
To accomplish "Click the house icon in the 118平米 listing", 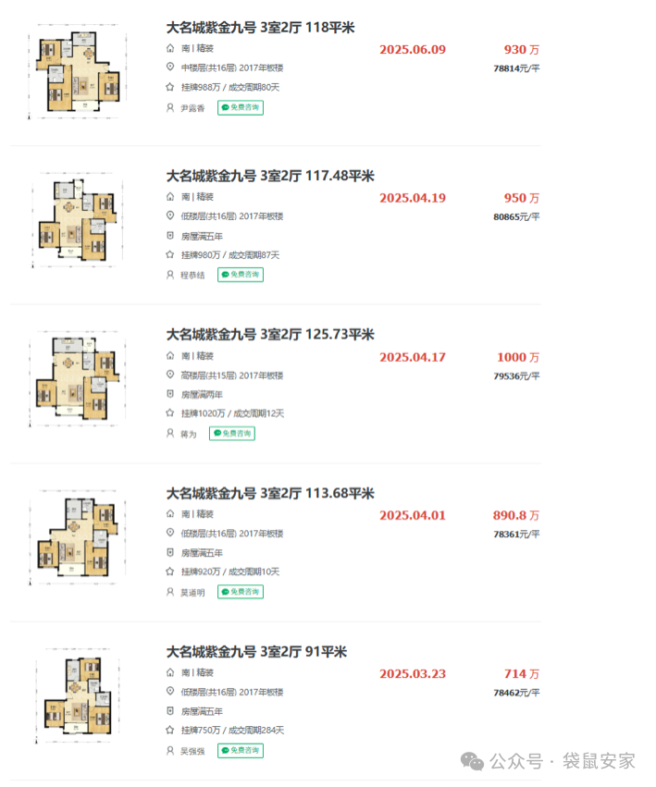I will [x=169, y=47].
